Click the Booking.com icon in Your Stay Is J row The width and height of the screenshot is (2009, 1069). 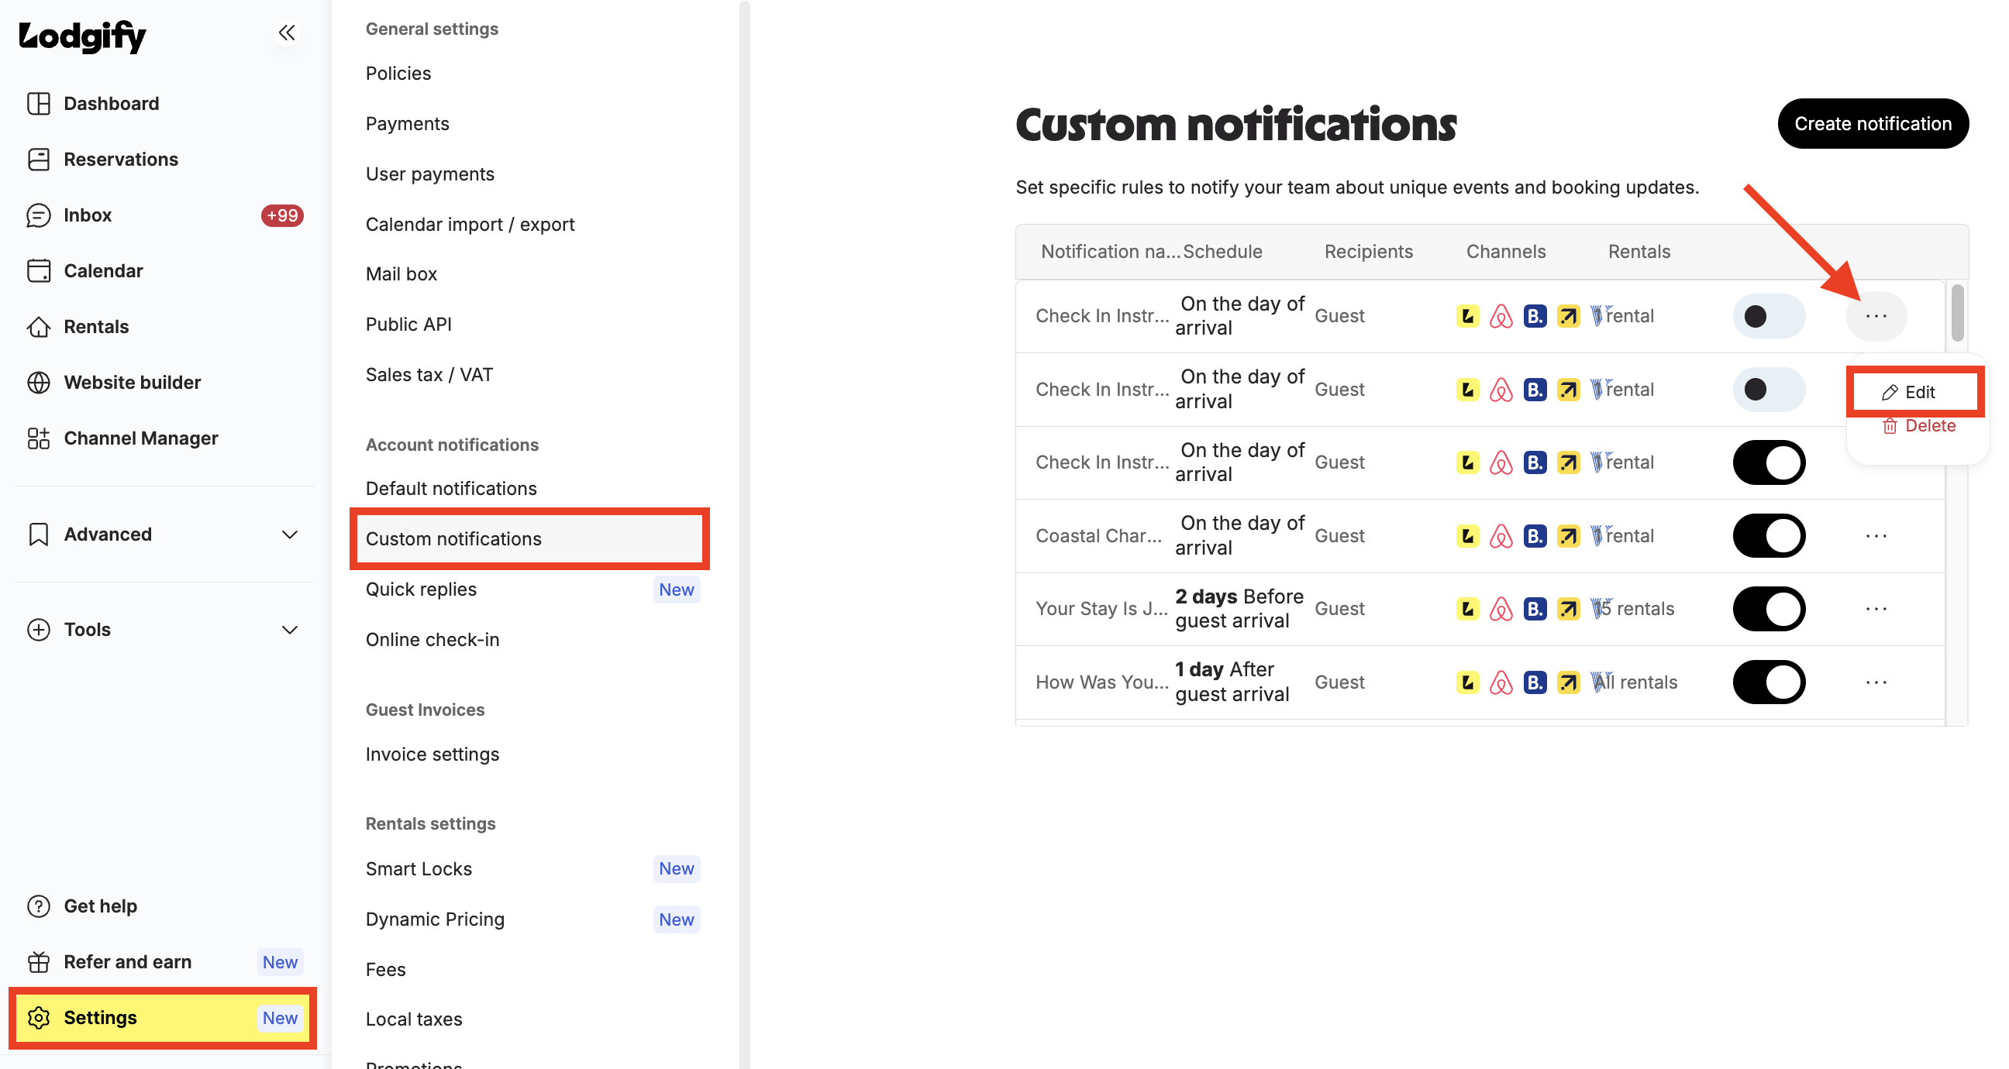[x=1535, y=609]
